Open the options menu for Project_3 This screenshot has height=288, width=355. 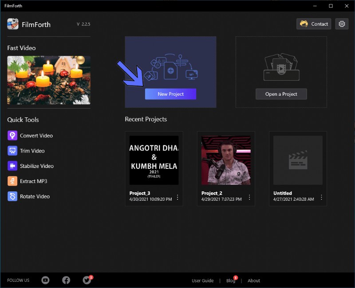click(177, 197)
